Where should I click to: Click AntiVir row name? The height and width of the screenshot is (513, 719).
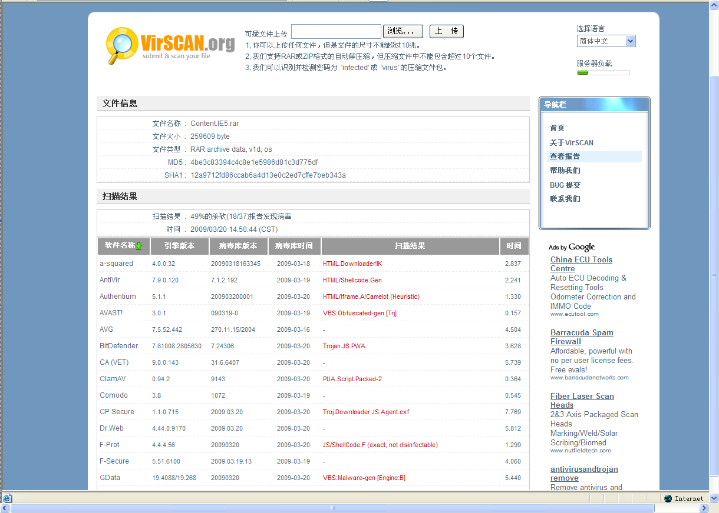(110, 280)
